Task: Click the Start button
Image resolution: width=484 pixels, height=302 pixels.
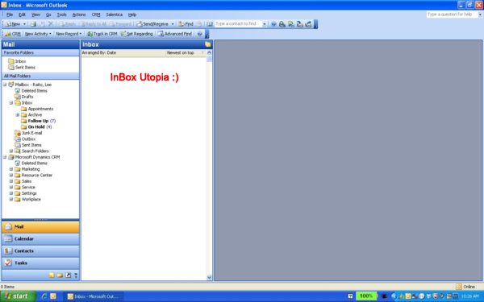Action: pos(17,296)
